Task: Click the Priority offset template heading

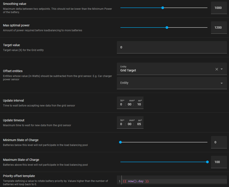Action: pos(19,176)
